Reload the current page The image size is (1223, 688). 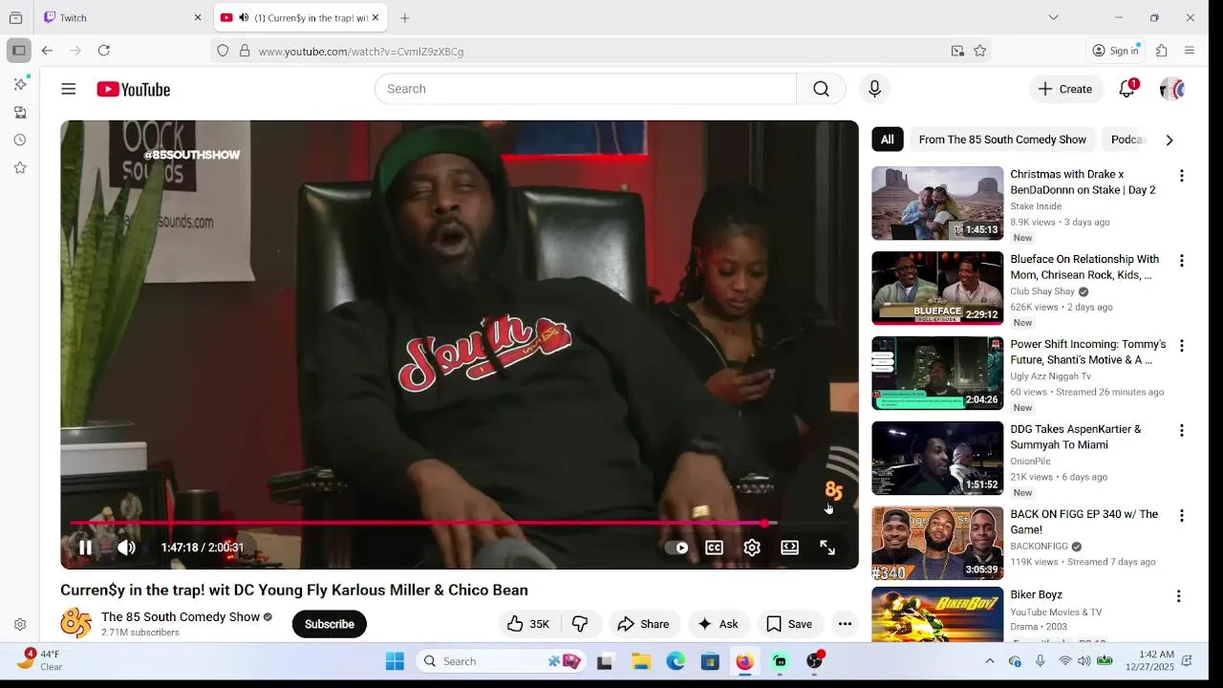pos(104,51)
